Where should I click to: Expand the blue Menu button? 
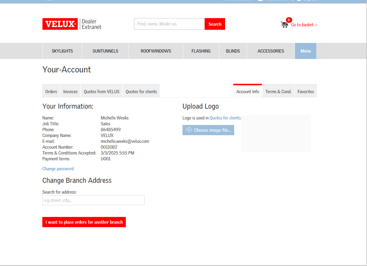pos(305,51)
